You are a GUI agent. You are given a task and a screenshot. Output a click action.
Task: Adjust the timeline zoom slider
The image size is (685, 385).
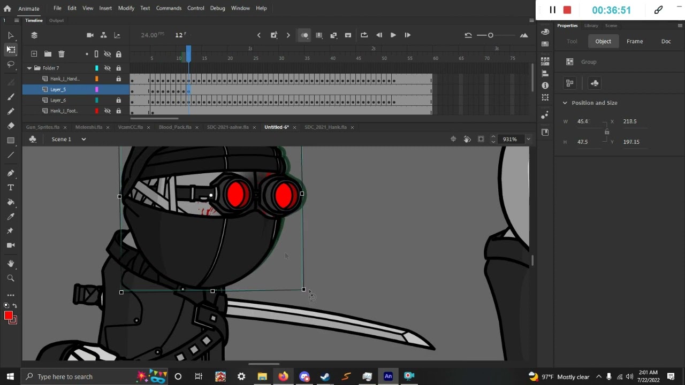click(490, 35)
